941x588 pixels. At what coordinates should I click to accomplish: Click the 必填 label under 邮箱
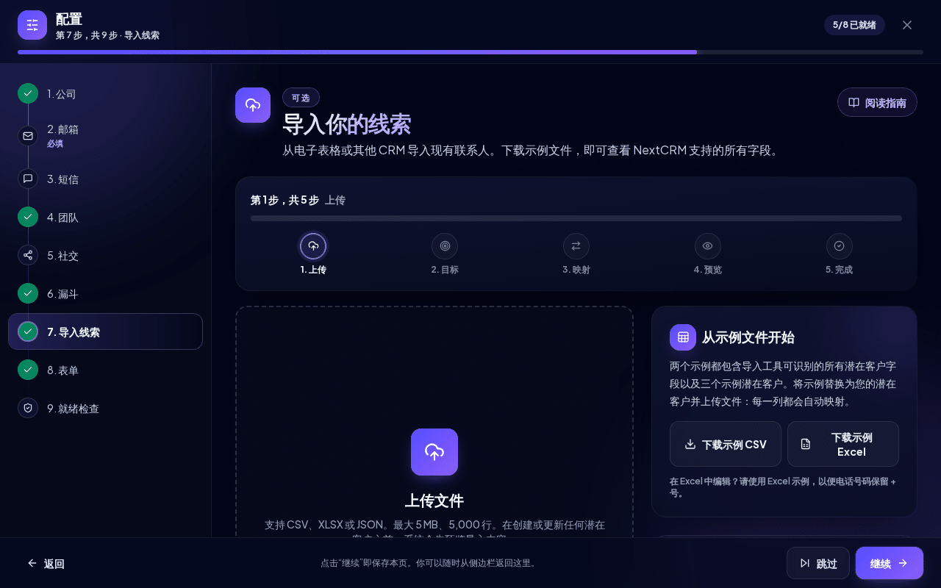point(55,143)
